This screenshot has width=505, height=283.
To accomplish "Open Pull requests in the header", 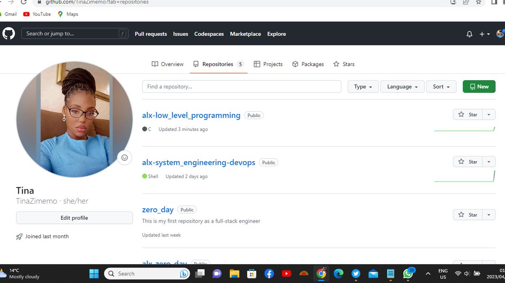I will pyautogui.click(x=151, y=34).
